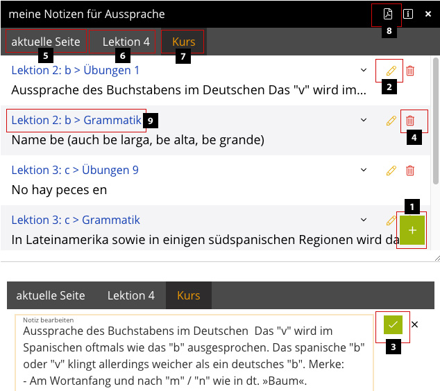
Task: Select Kurs tab in lower panel
Action: tap(189, 295)
